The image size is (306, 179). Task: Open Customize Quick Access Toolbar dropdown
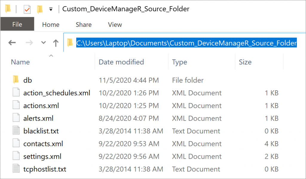click(x=51, y=10)
